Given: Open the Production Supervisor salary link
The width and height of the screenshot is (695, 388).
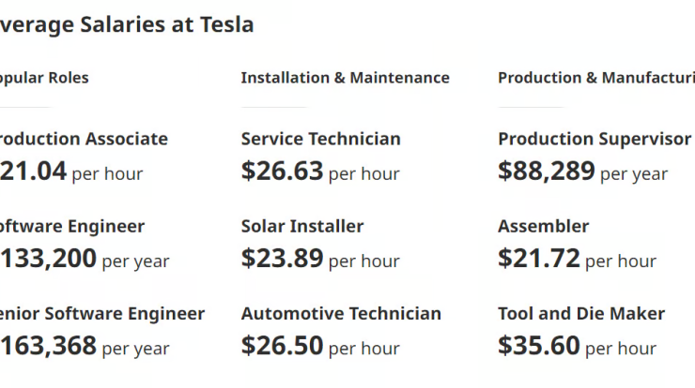Looking at the screenshot, I should coord(595,139).
